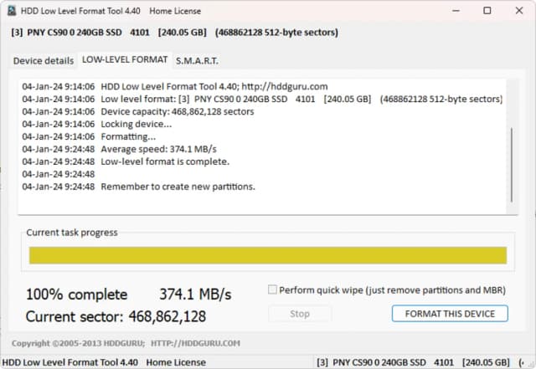Click the FORMAT THIS DEVICE button

(450, 314)
